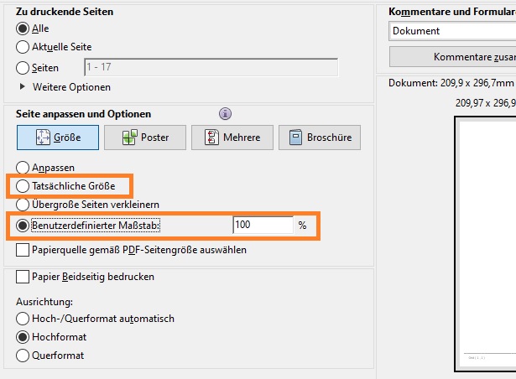Select the Alle pages radio button
The width and height of the screenshot is (516, 379).
click(23, 29)
